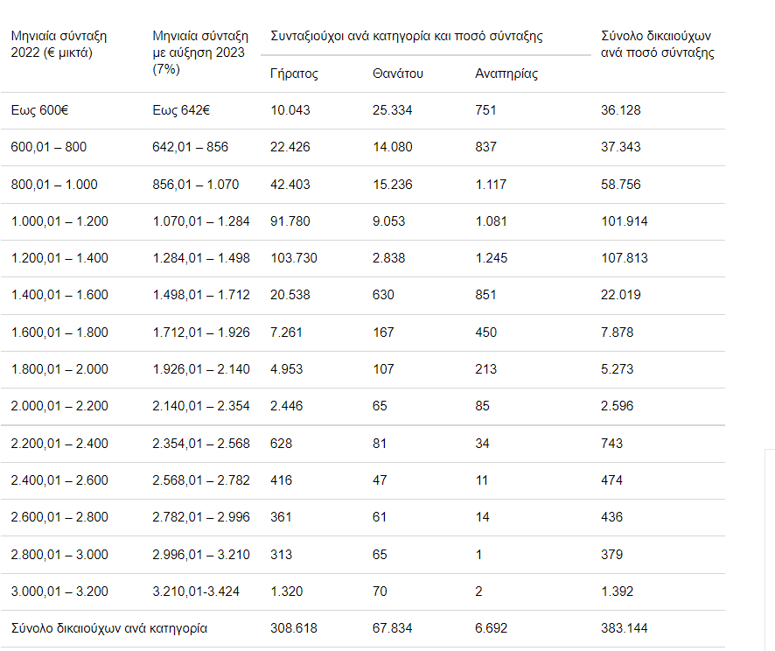Click the "Αναπηρίας" column header
The width and height of the screenshot is (775, 651).
click(506, 73)
